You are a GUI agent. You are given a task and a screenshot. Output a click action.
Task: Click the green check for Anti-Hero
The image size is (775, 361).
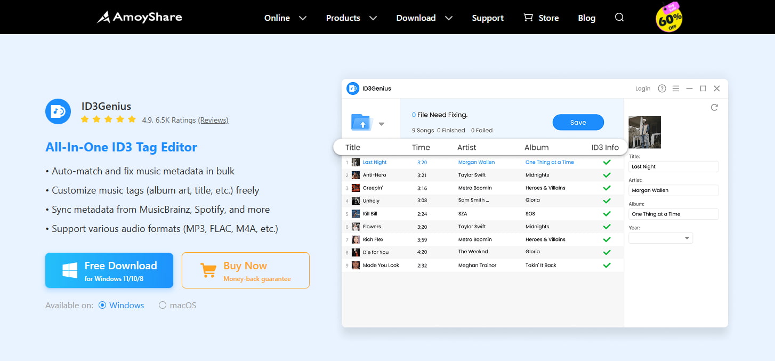click(x=607, y=175)
